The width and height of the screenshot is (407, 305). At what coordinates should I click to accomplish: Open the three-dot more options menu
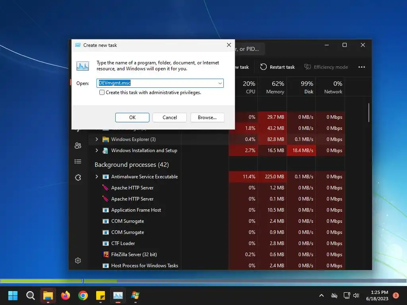coord(362,67)
